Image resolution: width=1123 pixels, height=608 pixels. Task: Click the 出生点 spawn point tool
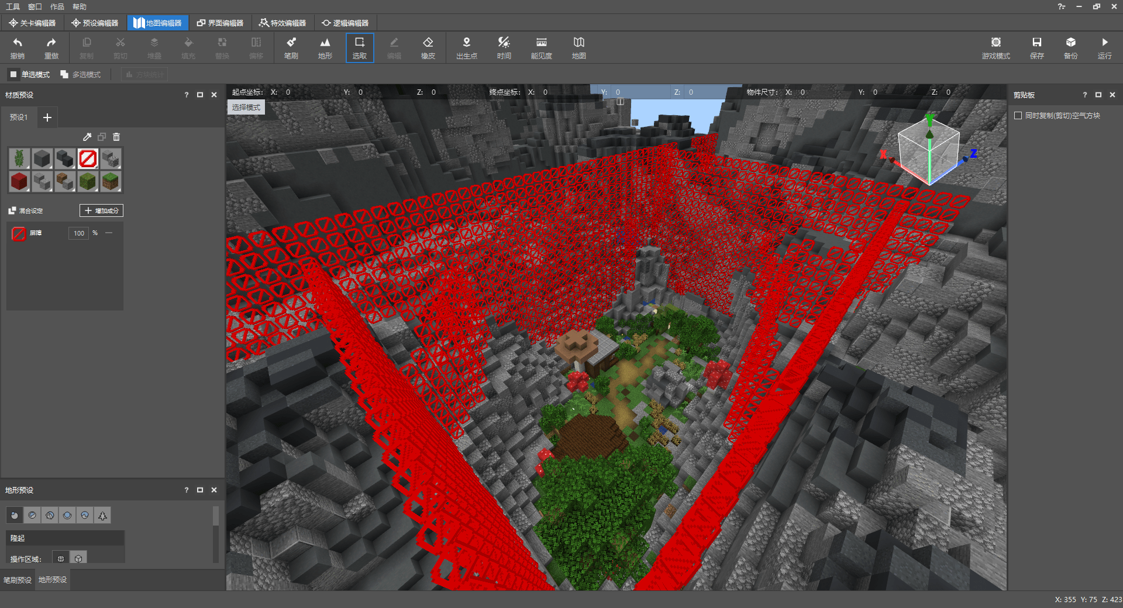pyautogui.click(x=467, y=48)
